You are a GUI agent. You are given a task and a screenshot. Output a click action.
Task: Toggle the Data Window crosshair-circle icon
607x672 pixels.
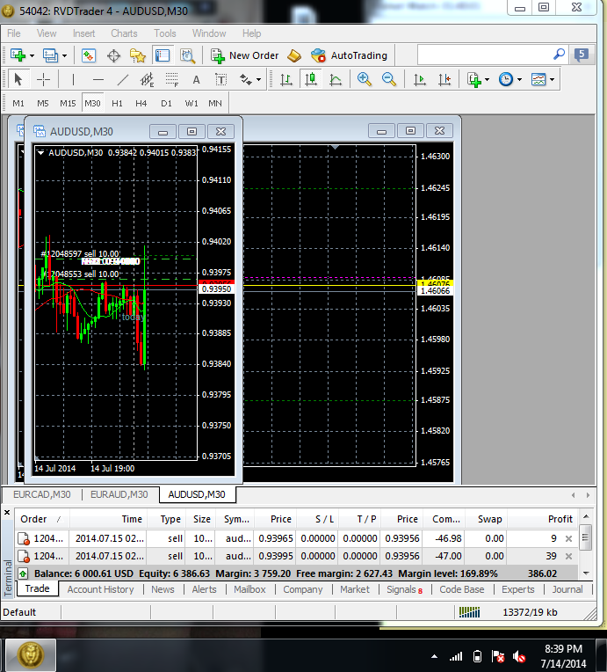click(x=113, y=55)
